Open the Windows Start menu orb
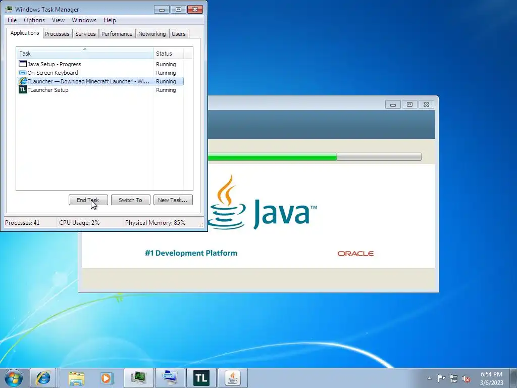This screenshot has height=388, width=517. tap(14, 378)
